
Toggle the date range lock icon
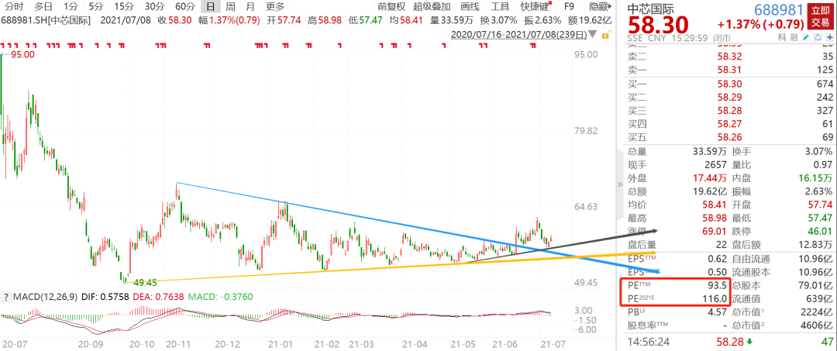(605, 35)
